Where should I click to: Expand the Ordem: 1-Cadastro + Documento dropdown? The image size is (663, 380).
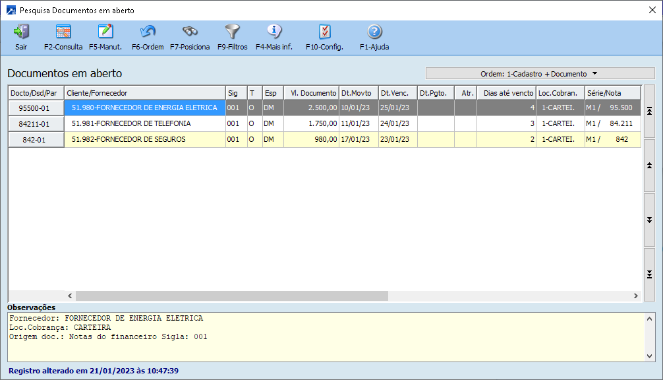(x=540, y=74)
